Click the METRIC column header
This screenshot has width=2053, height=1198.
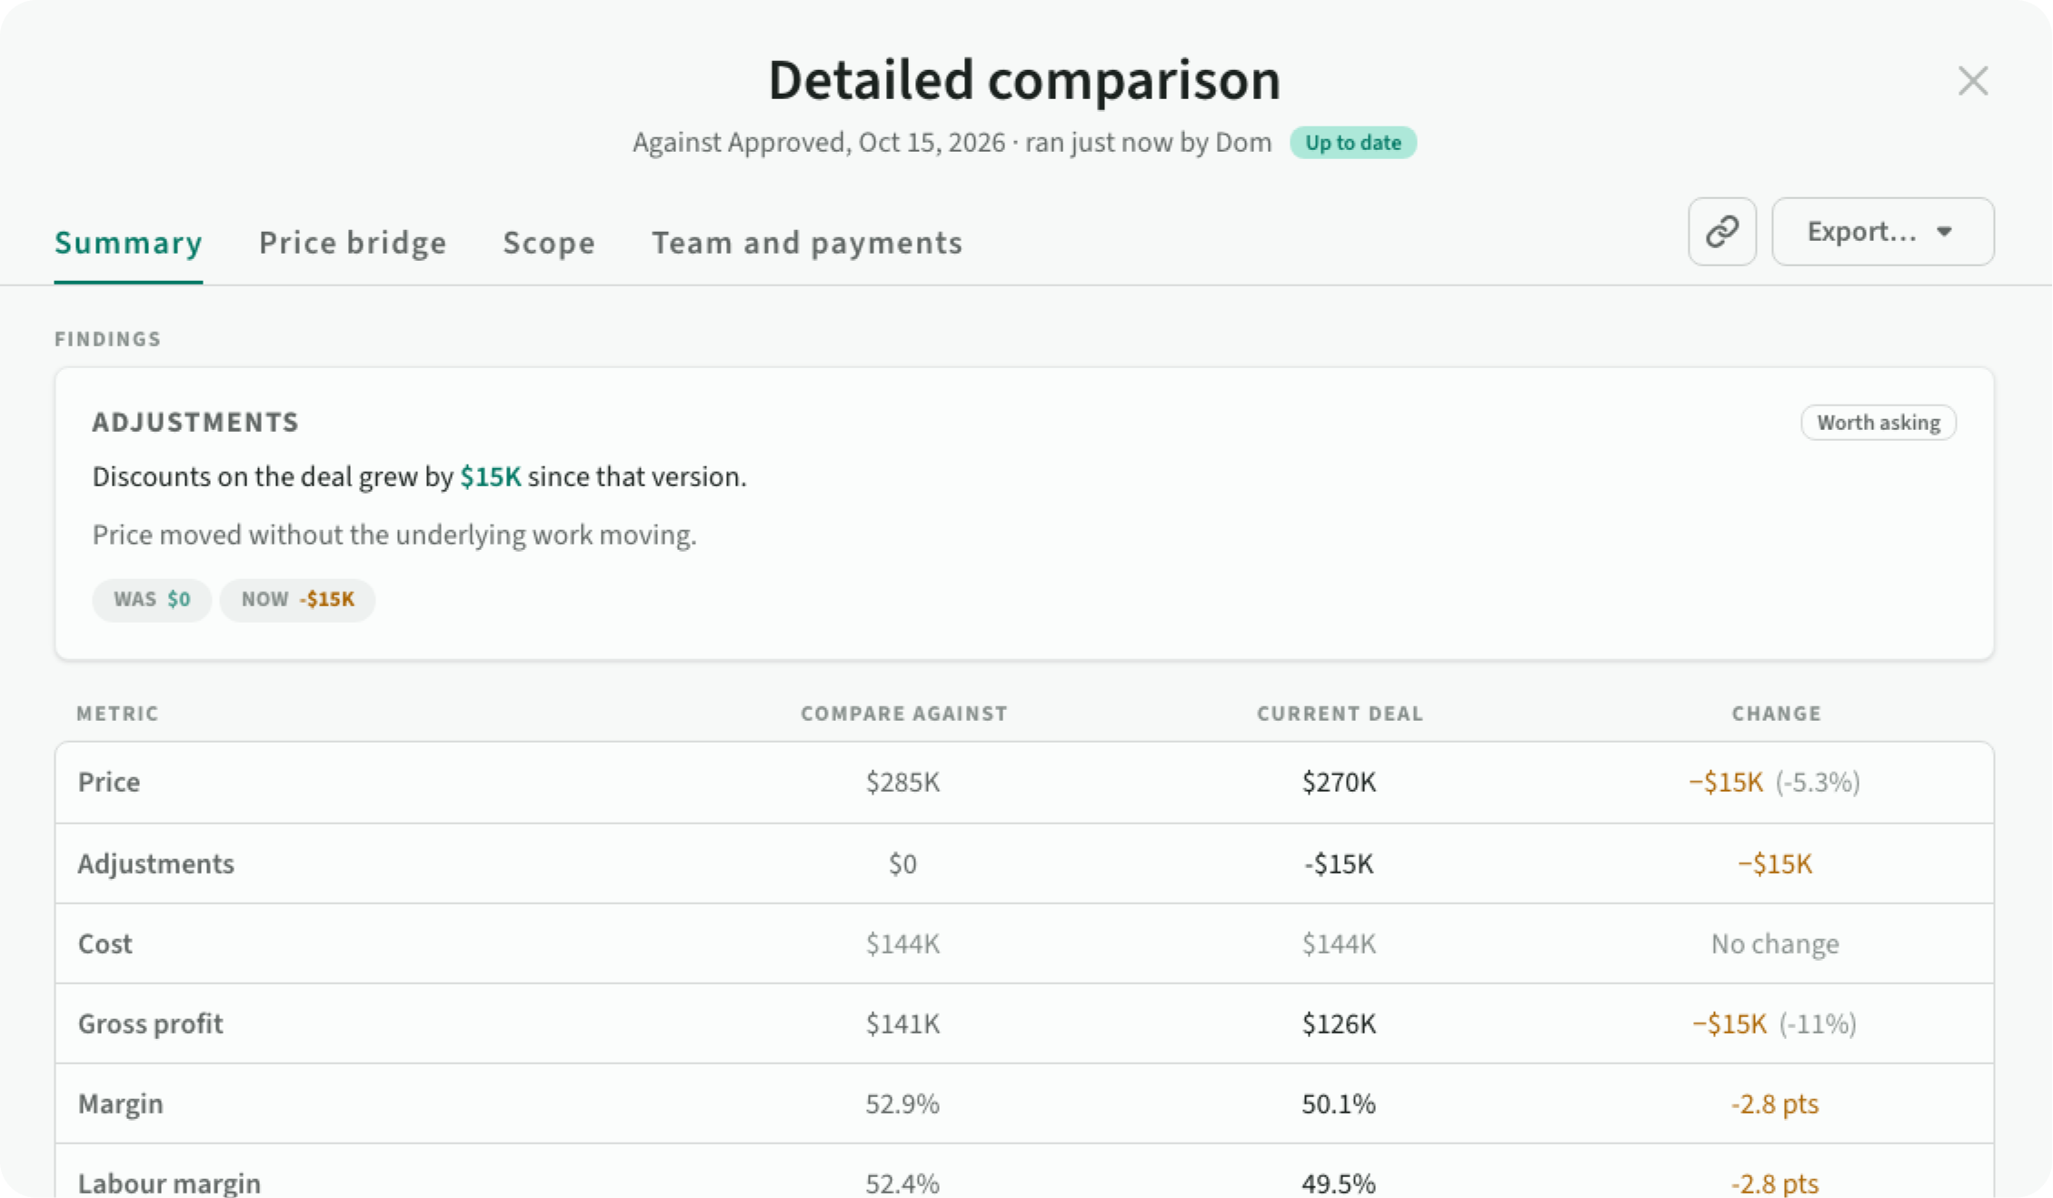pos(117,714)
